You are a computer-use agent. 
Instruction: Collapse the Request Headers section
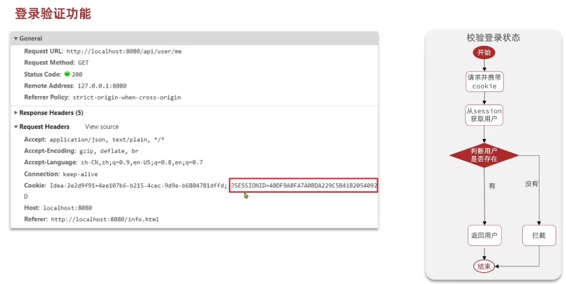pos(16,127)
